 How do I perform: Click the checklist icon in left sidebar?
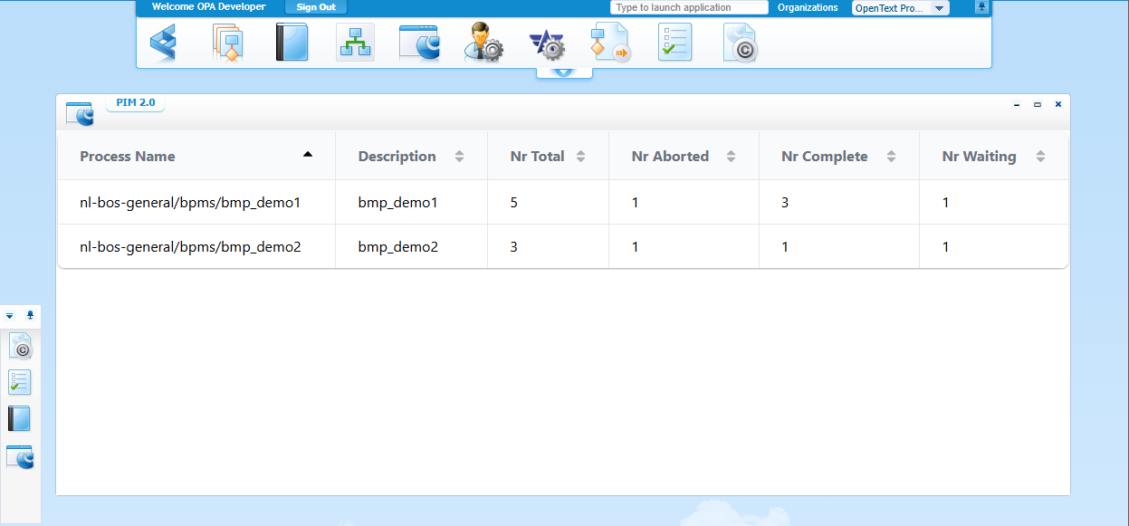[x=20, y=382]
